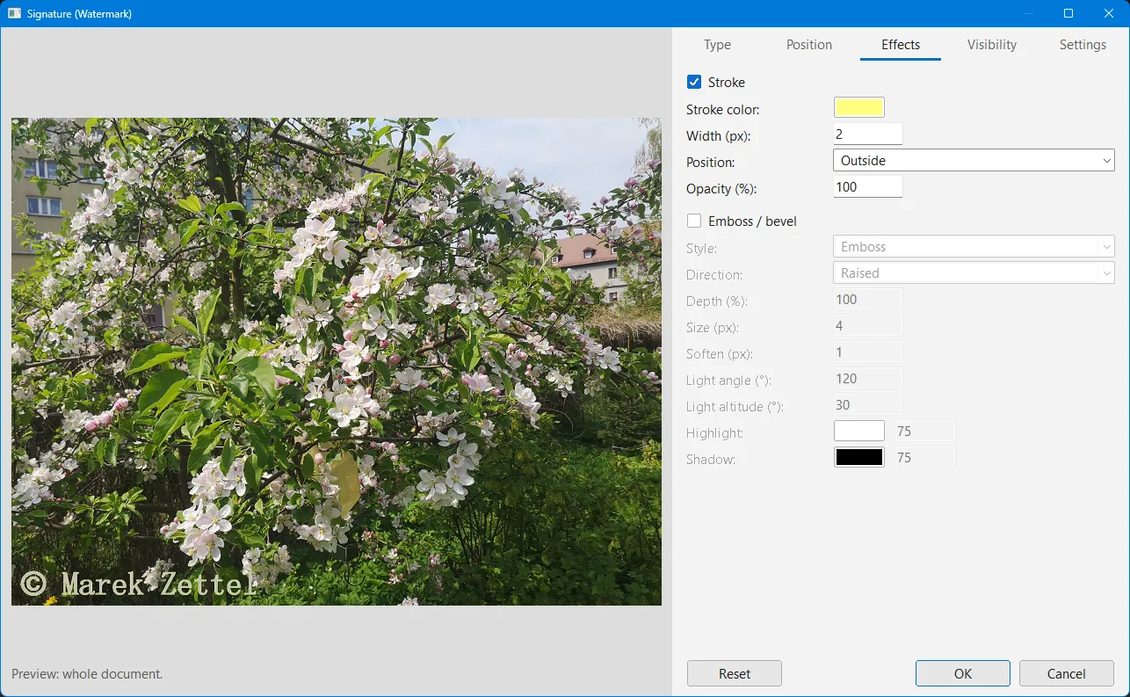Image resolution: width=1130 pixels, height=697 pixels.
Task: Enable the Emboss / bevel checkbox
Action: point(694,221)
